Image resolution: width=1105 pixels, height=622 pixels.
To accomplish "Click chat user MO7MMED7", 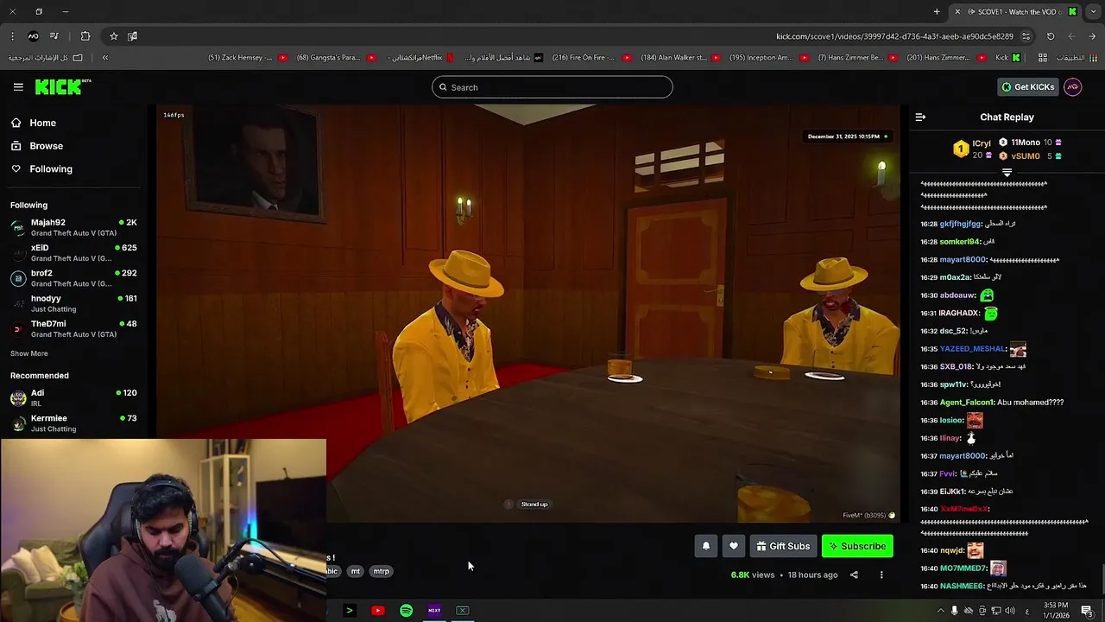I will (x=963, y=568).
